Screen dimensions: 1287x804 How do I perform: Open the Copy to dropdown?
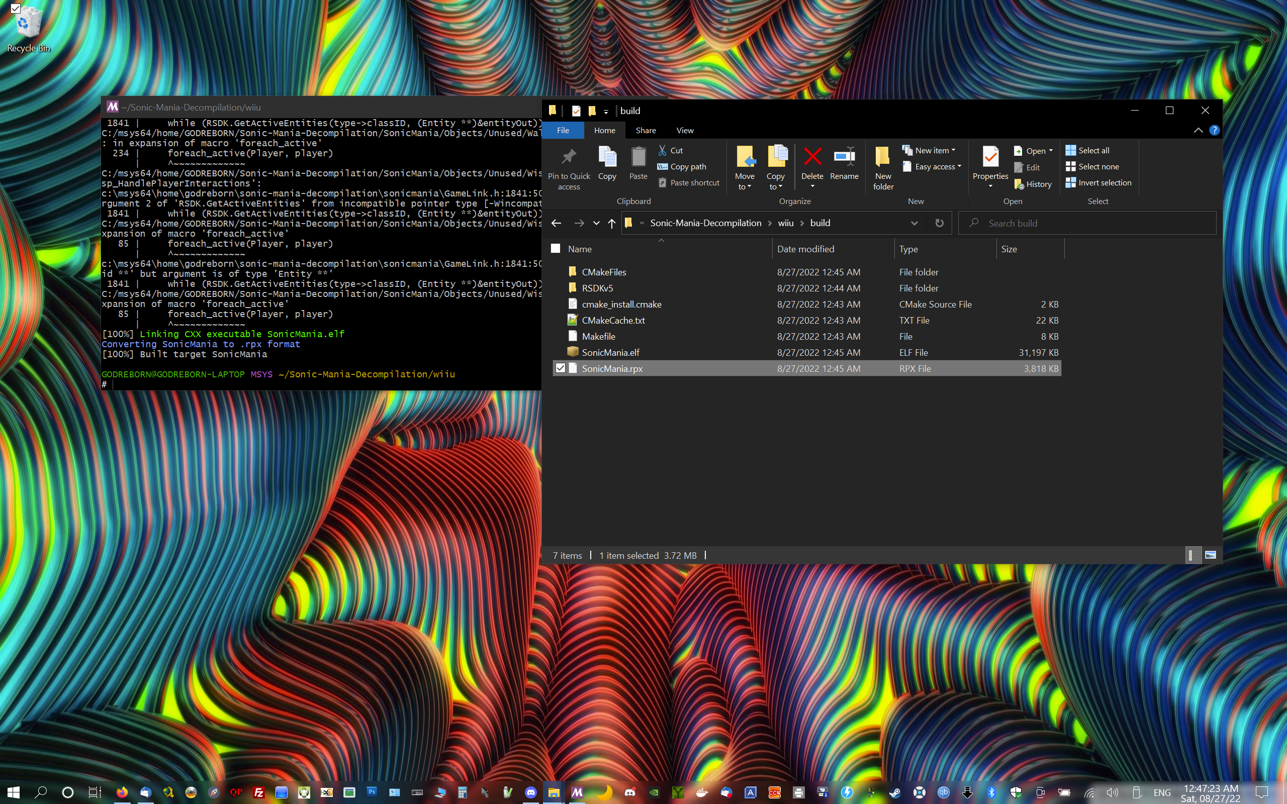[775, 167]
